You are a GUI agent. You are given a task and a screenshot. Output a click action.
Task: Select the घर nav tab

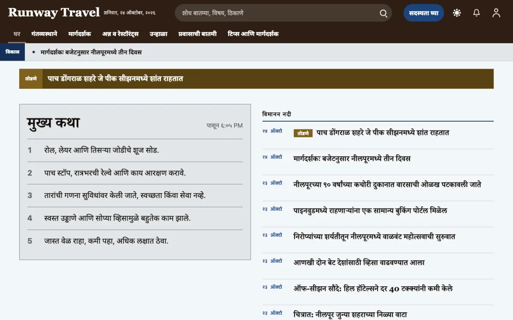(17, 34)
